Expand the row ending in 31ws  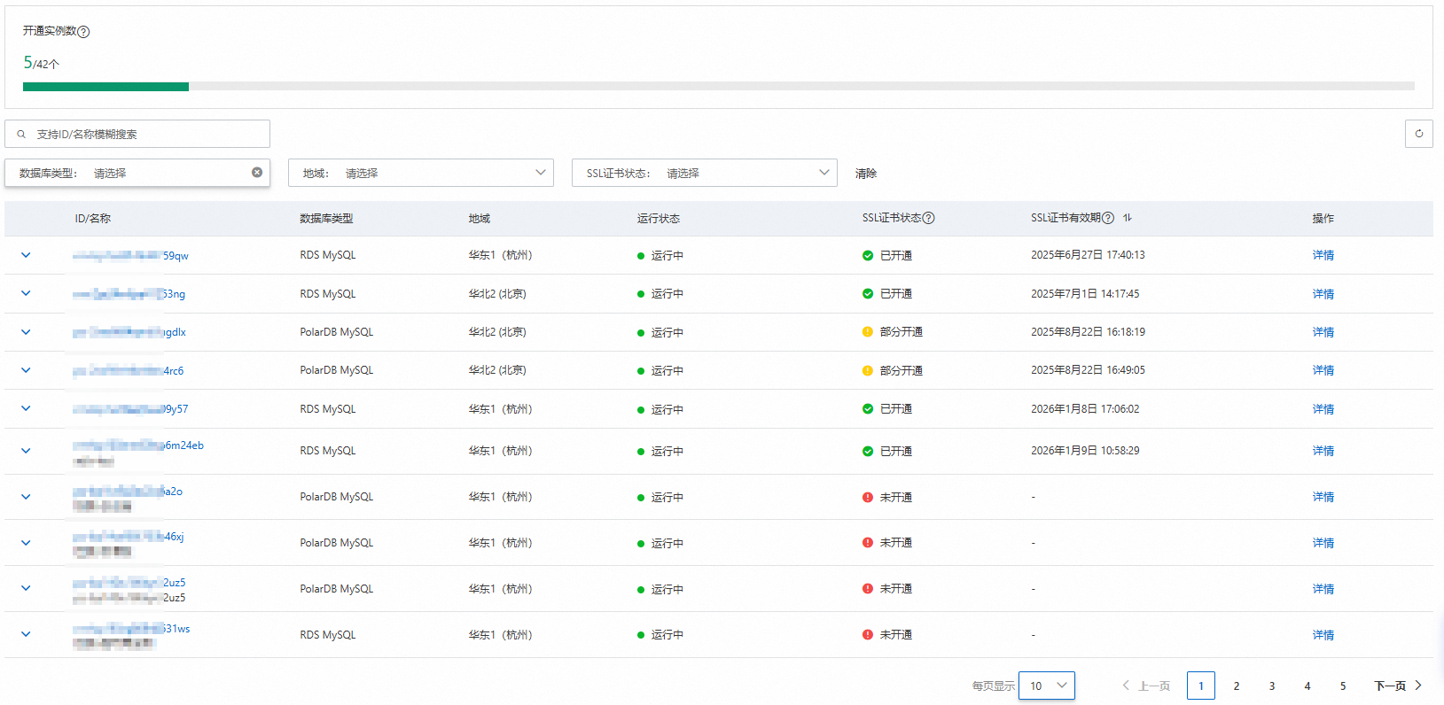coord(26,634)
